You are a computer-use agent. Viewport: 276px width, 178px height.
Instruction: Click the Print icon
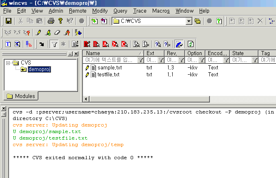click(51, 21)
